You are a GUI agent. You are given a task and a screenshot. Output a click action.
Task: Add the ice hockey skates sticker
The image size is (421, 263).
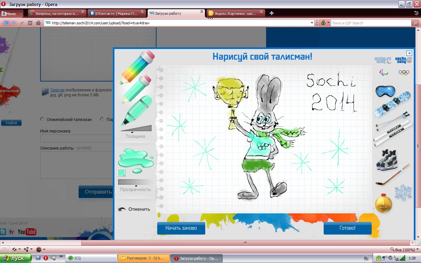[x=387, y=160]
